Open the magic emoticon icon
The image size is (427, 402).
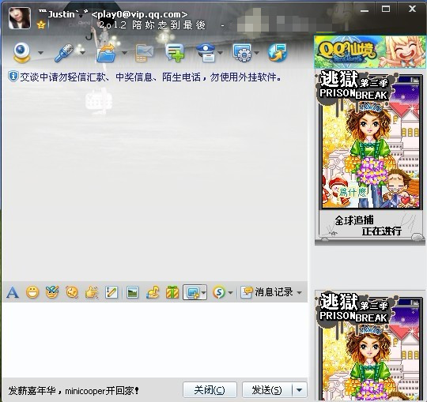[x=52, y=292]
